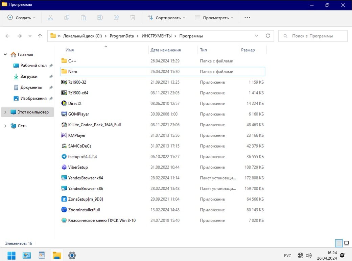Select the 7z1900-x64 file

(163, 93)
